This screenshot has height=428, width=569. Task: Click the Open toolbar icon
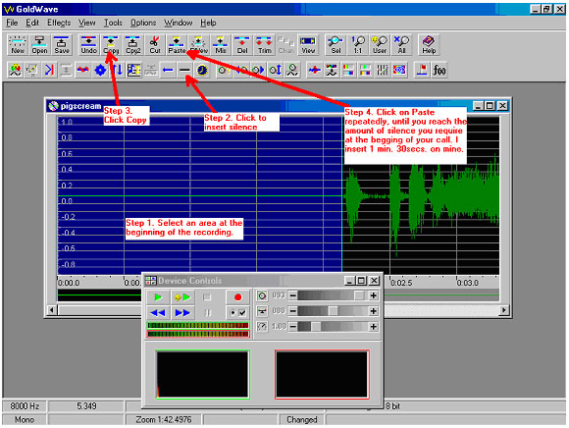[x=39, y=44]
